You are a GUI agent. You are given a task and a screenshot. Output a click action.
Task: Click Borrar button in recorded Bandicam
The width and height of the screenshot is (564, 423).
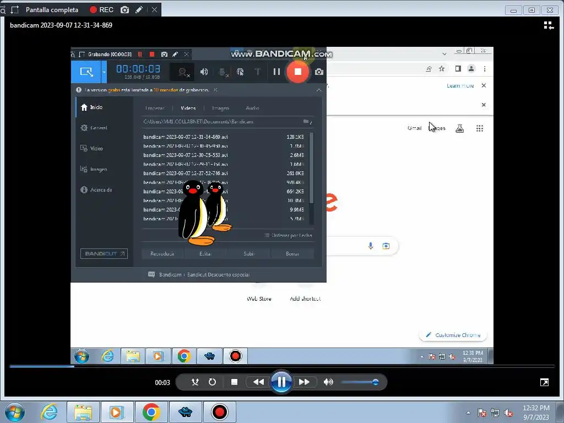click(292, 253)
